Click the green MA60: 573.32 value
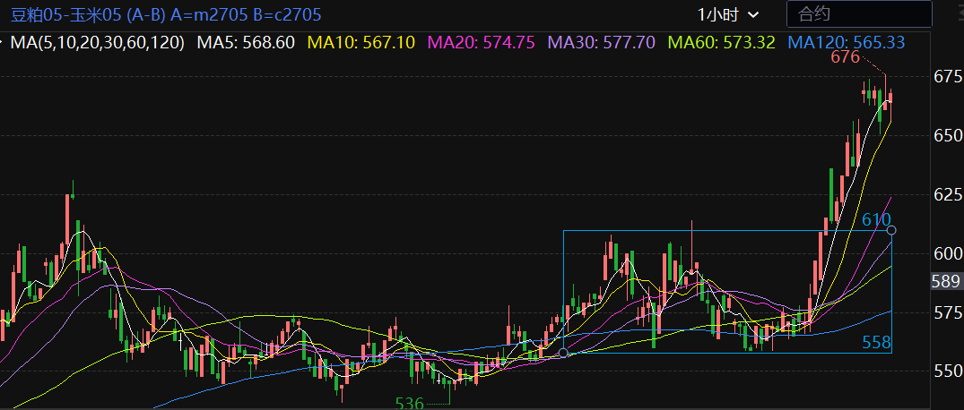The height and width of the screenshot is (410, 964). pos(721,42)
